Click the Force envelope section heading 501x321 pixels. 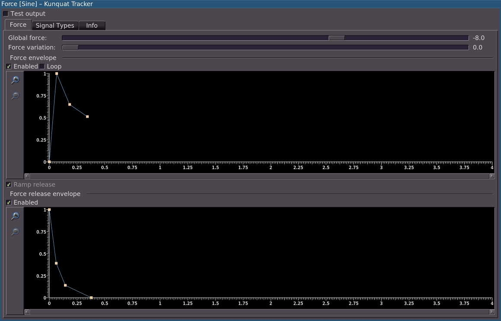(x=33, y=58)
